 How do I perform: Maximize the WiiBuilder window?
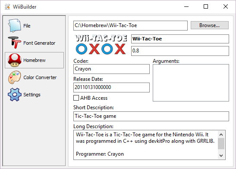tap(206, 6)
